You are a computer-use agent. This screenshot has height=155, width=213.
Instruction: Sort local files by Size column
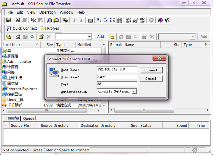pyautogui.click(x=48, y=45)
